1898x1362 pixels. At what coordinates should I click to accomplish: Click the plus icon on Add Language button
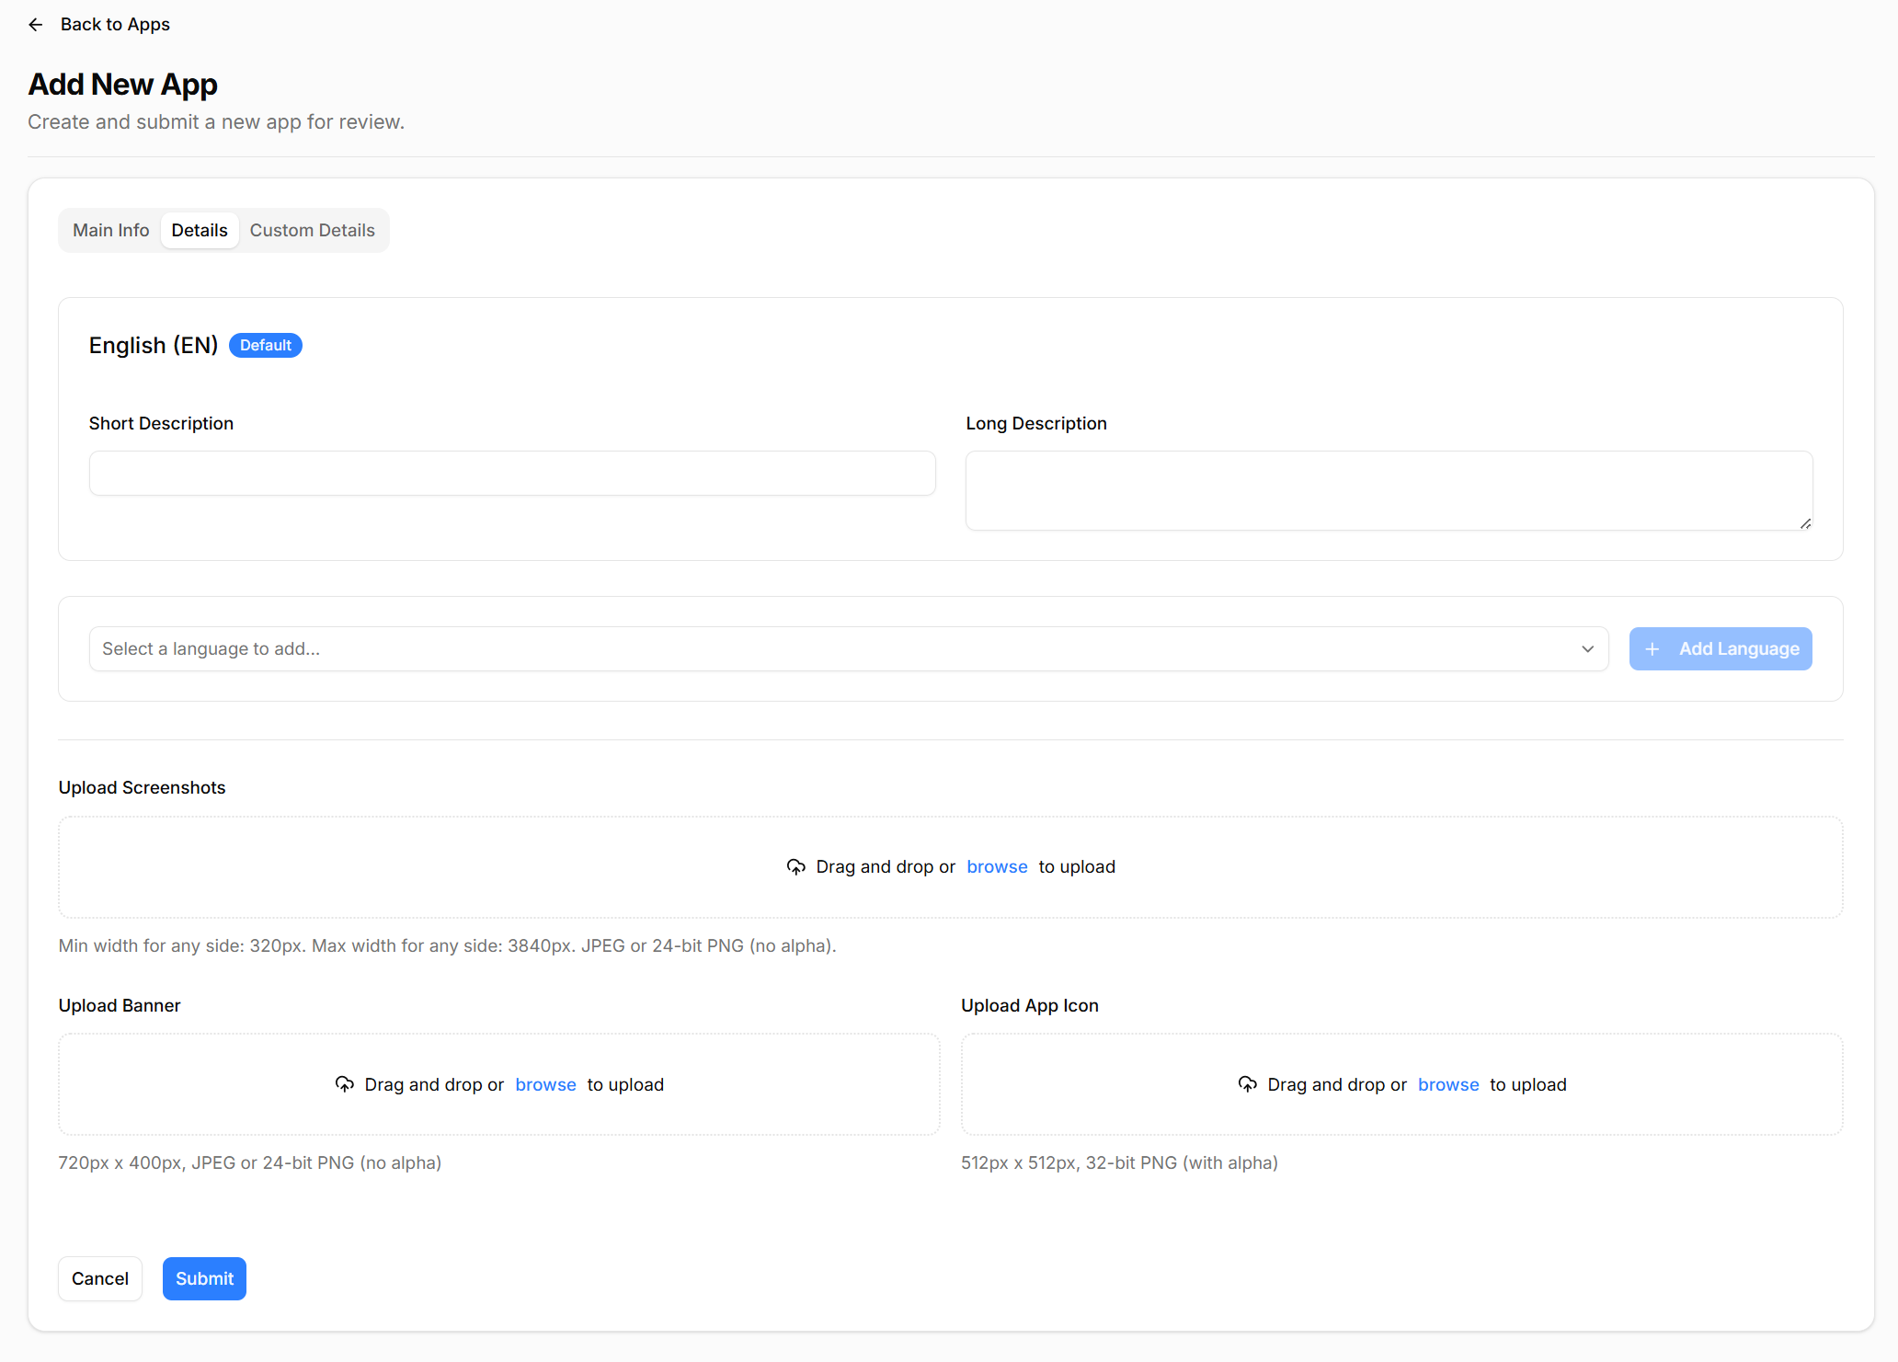pyautogui.click(x=1653, y=648)
